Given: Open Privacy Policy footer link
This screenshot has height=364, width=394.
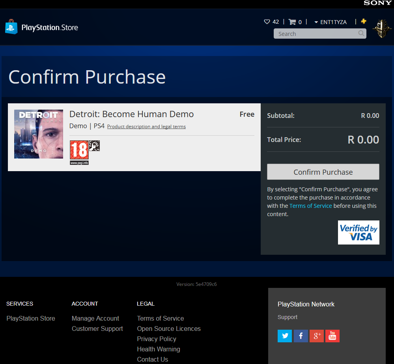Looking at the screenshot, I should (157, 339).
